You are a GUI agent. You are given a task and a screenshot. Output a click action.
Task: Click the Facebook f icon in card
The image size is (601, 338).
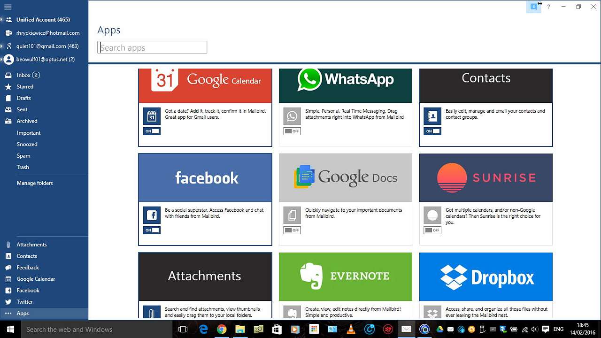pyautogui.click(x=152, y=215)
